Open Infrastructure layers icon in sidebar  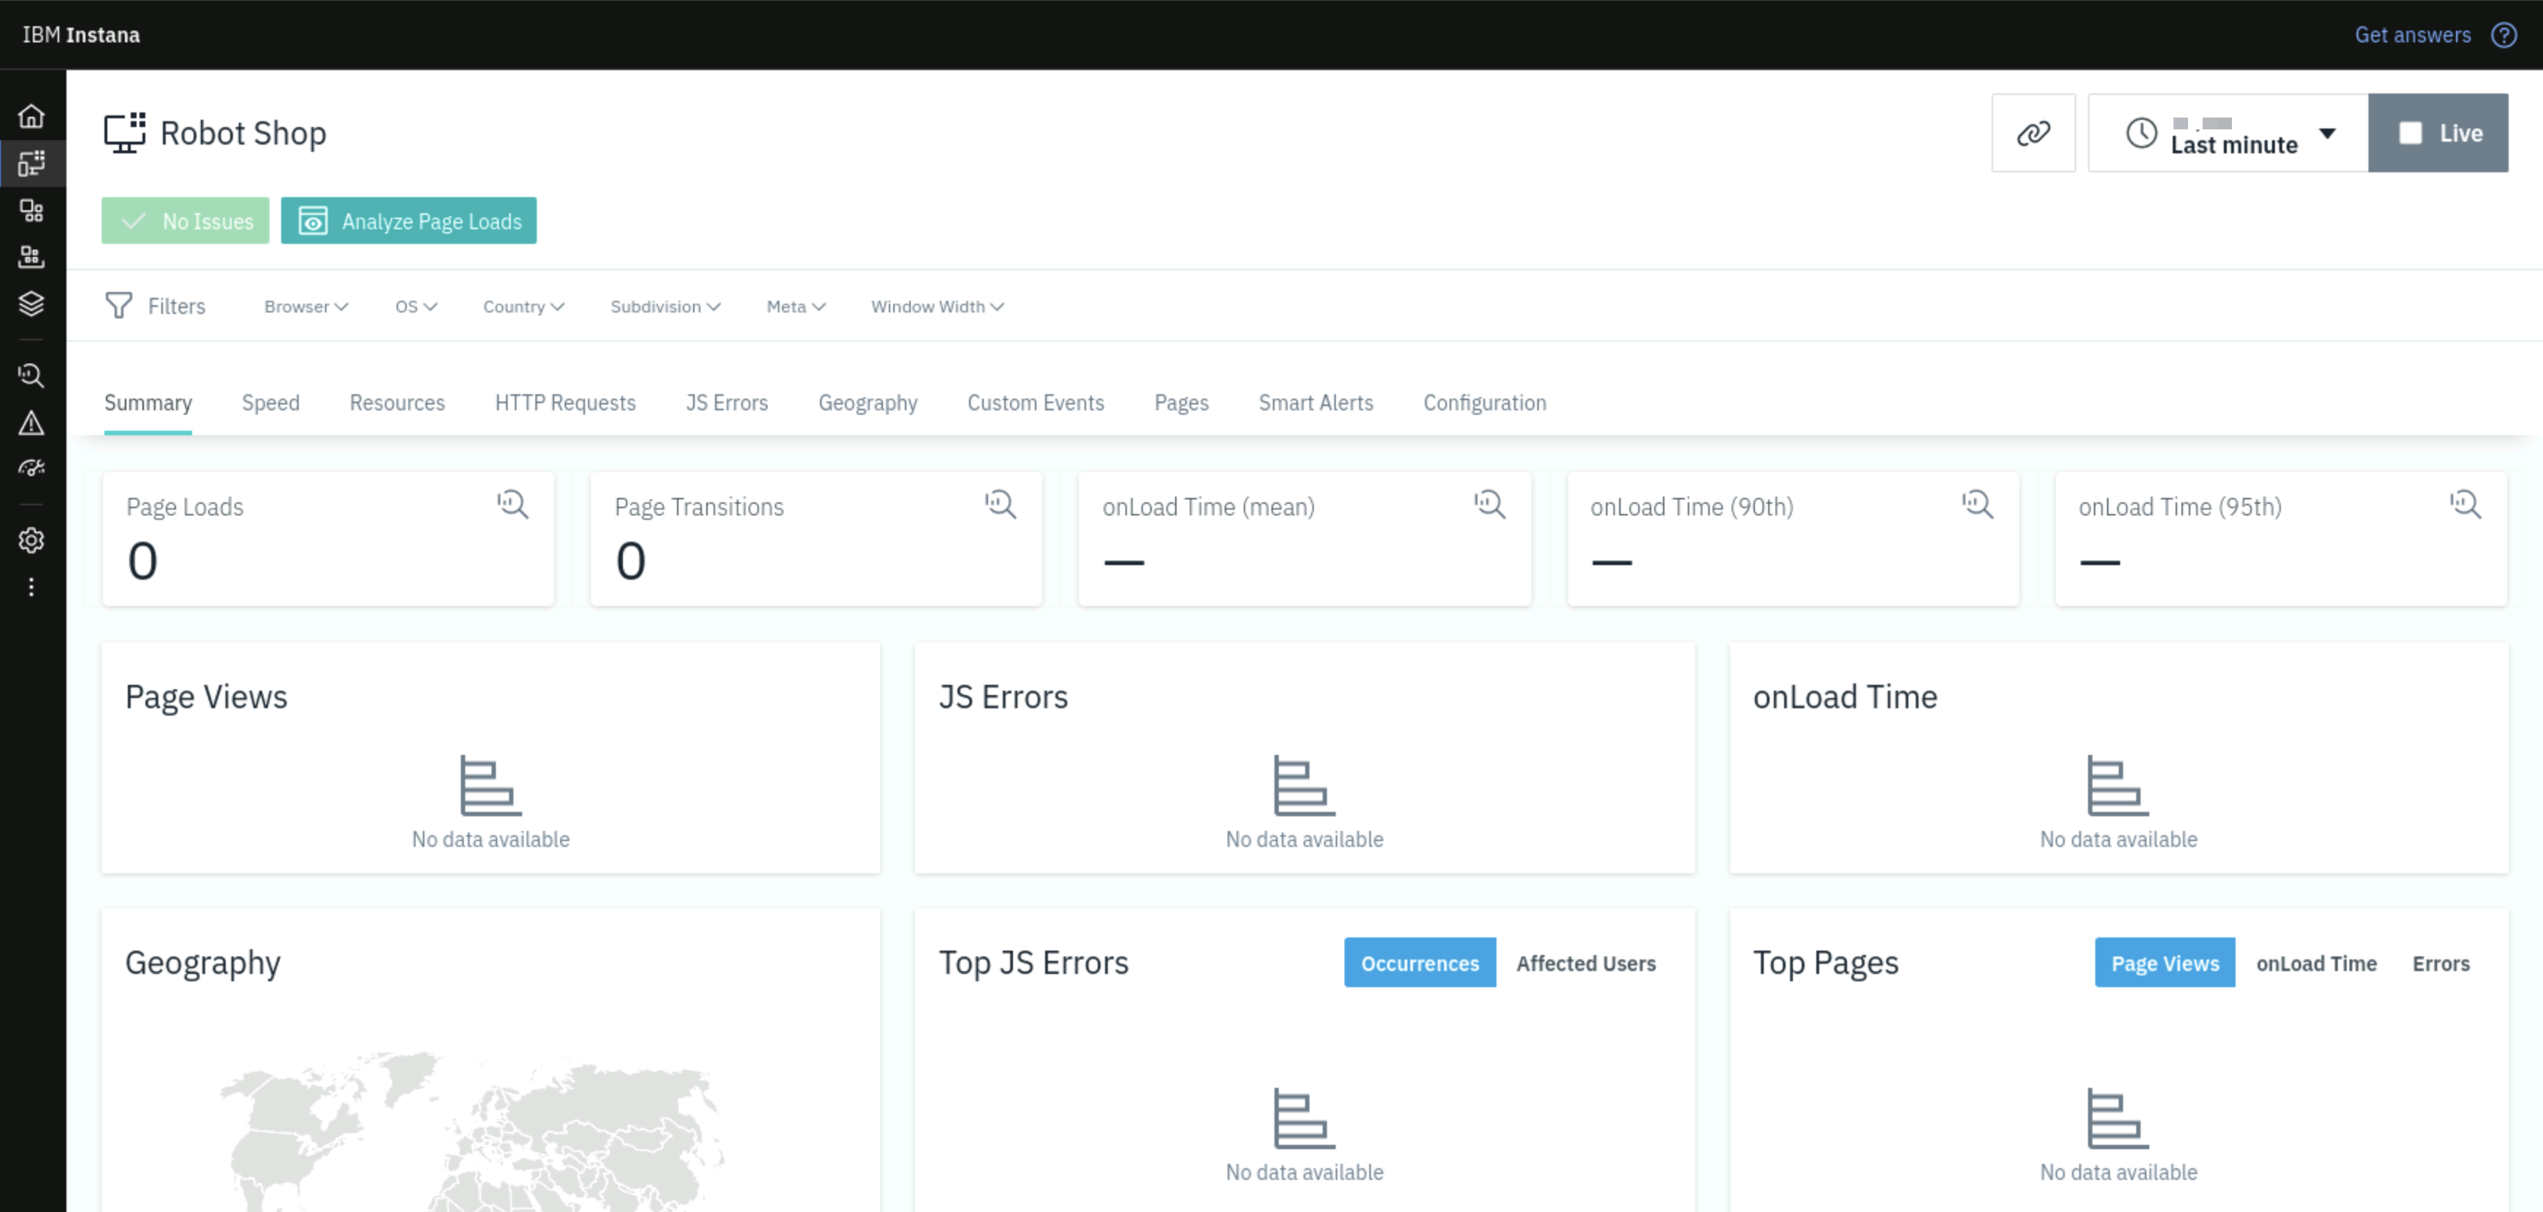tap(31, 303)
